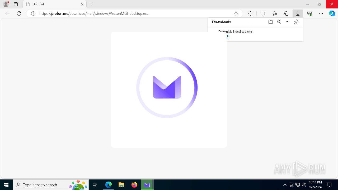Screen dimensions: 338x190
Task: Search downloads with magnifier icon
Action: tap(279, 22)
